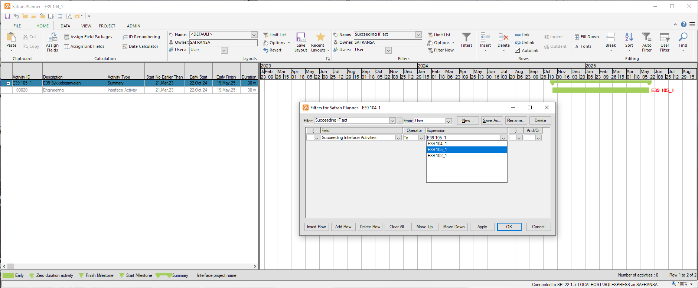Click Fill Down icon
This screenshot has height=288, width=698.
coord(577,37)
